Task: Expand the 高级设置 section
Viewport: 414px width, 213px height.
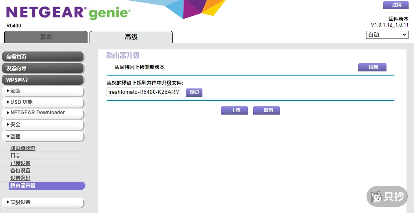Action: click(43, 203)
